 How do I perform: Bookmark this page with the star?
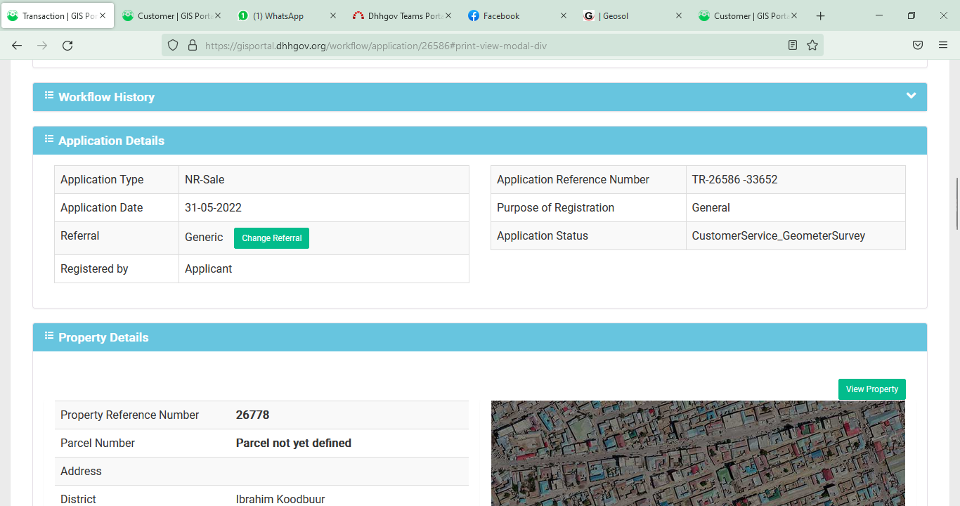812,45
